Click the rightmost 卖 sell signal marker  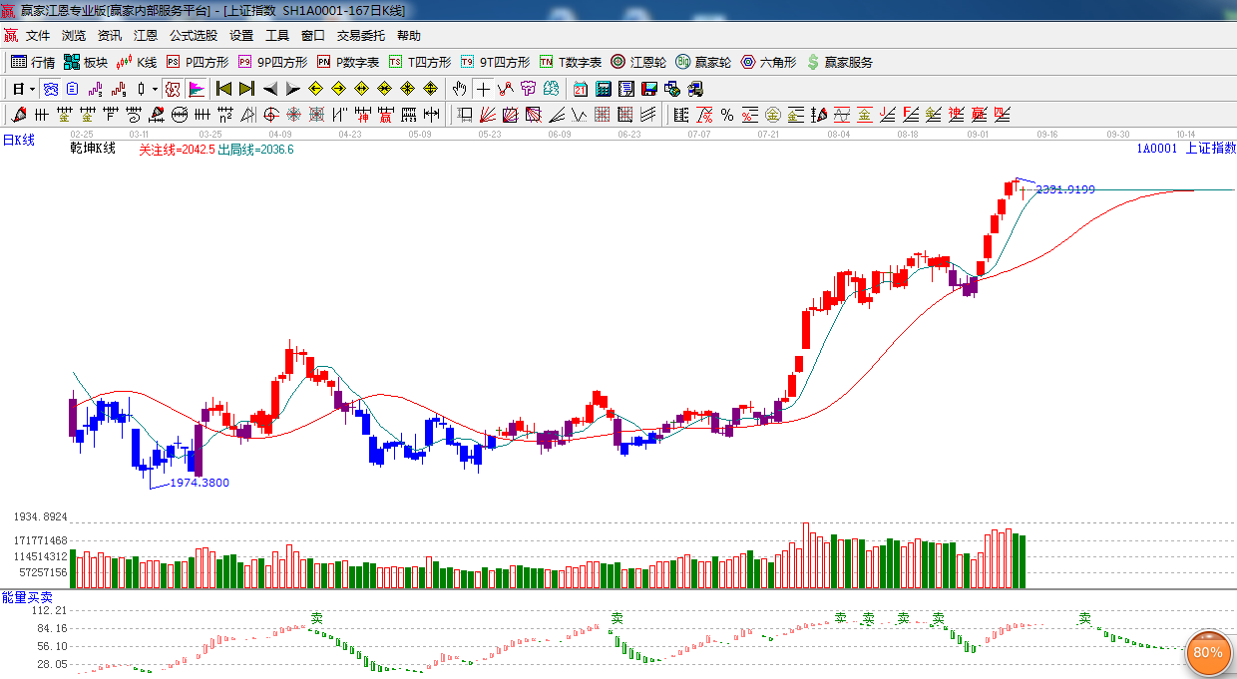[1084, 619]
